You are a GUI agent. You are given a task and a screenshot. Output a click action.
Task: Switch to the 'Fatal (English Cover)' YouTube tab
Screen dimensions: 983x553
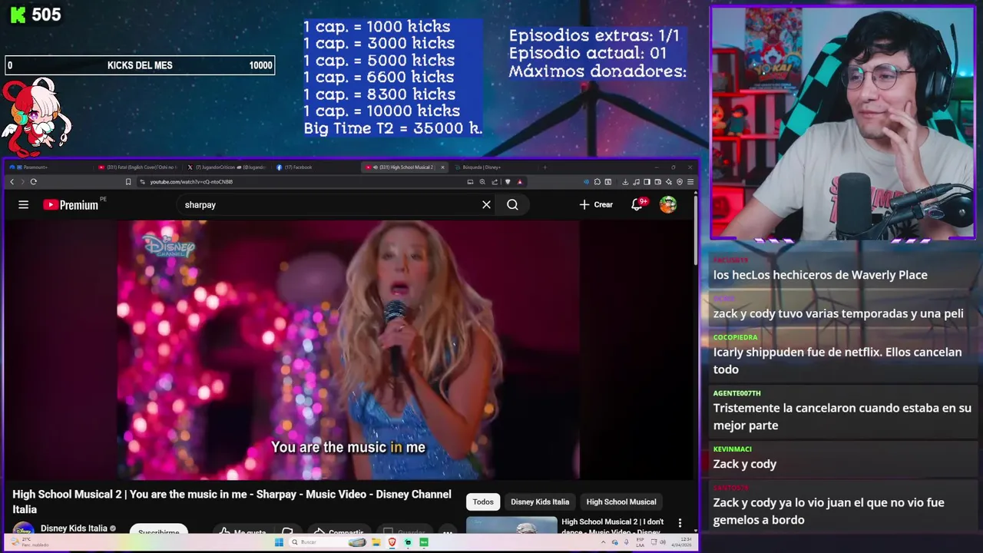coord(138,167)
